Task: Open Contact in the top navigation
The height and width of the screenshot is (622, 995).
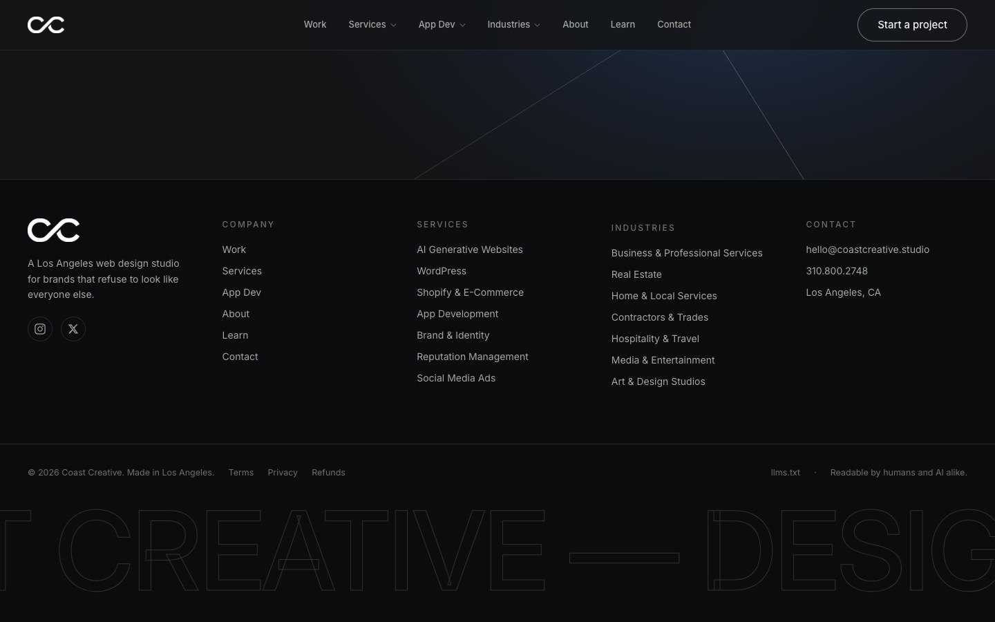Action: point(674,24)
